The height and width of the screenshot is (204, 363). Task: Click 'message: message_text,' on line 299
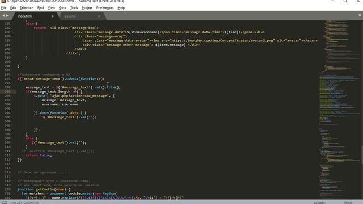[x=64, y=100]
